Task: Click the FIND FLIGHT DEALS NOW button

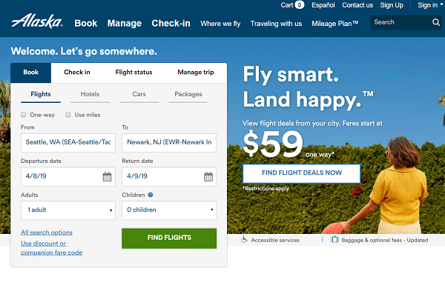Action: pos(302,173)
